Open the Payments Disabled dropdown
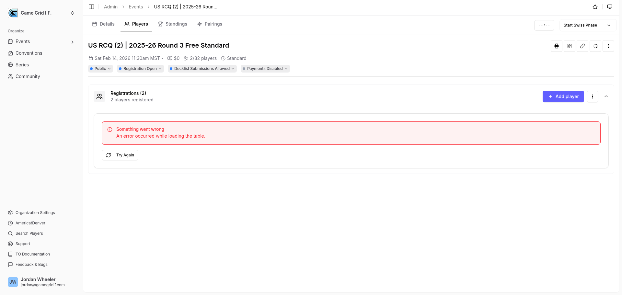The width and height of the screenshot is (622, 295). (265, 69)
